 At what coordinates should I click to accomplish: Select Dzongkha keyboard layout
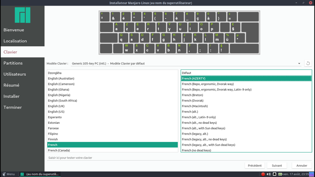(112, 73)
